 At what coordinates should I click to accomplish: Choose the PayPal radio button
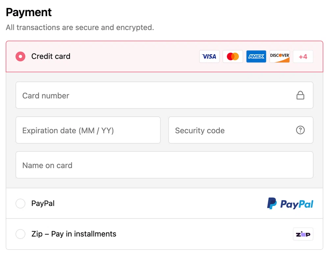click(x=20, y=204)
